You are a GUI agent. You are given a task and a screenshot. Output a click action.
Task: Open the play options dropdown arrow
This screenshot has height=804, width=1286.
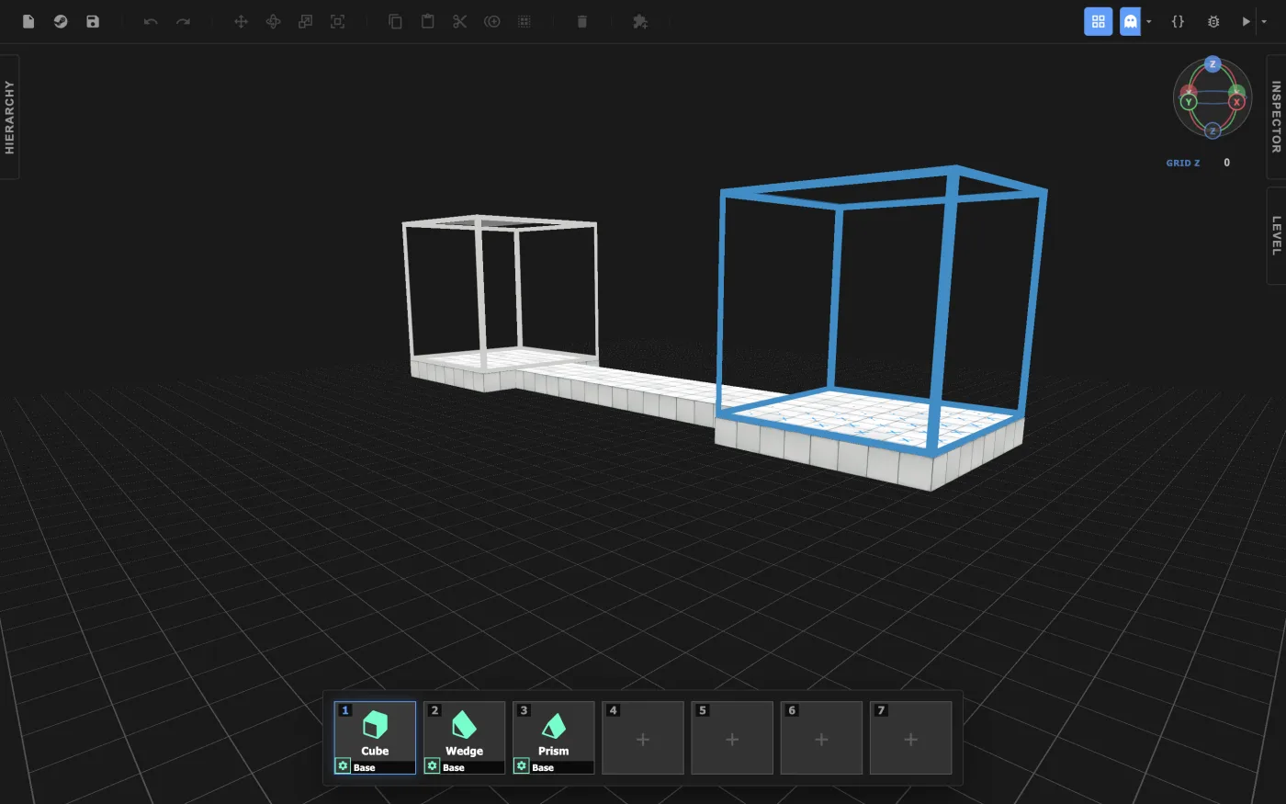pyautogui.click(x=1264, y=21)
